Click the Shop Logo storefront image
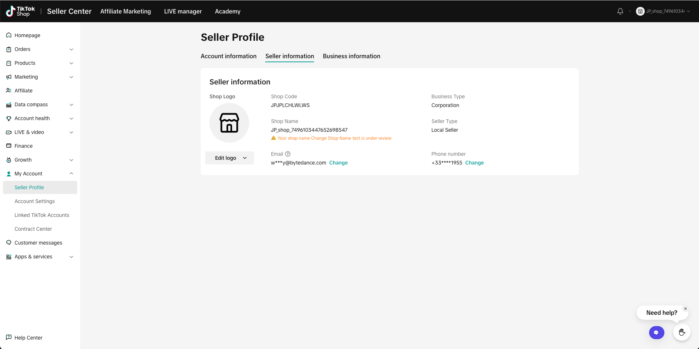 tap(229, 123)
